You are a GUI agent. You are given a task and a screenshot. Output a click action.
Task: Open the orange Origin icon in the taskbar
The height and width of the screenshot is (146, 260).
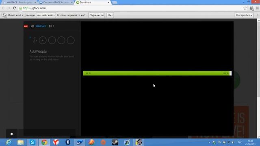click(x=103, y=142)
